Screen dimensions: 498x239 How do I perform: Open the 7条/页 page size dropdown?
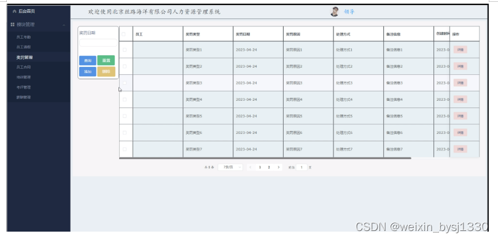pyautogui.click(x=230, y=167)
